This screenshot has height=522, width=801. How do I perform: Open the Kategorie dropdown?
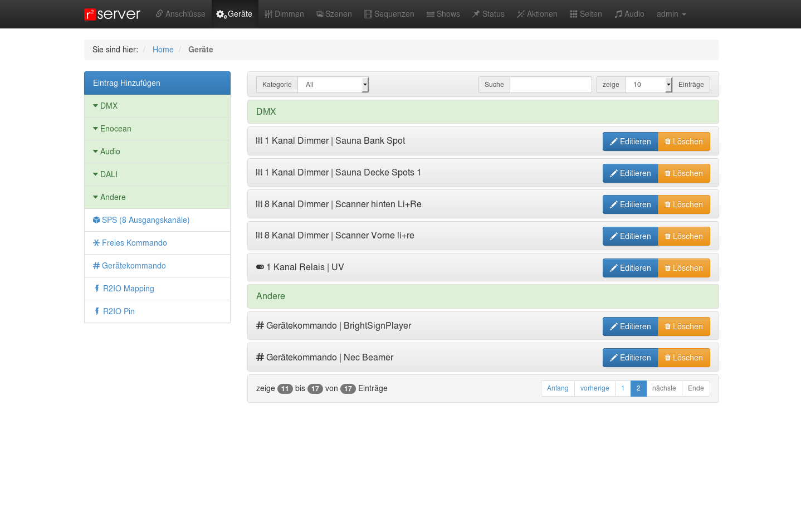pyautogui.click(x=333, y=85)
